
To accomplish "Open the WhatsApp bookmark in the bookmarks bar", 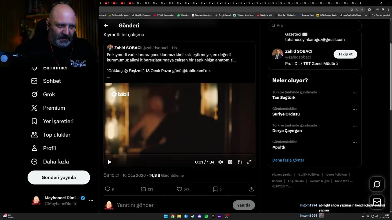I will [183, 15].
